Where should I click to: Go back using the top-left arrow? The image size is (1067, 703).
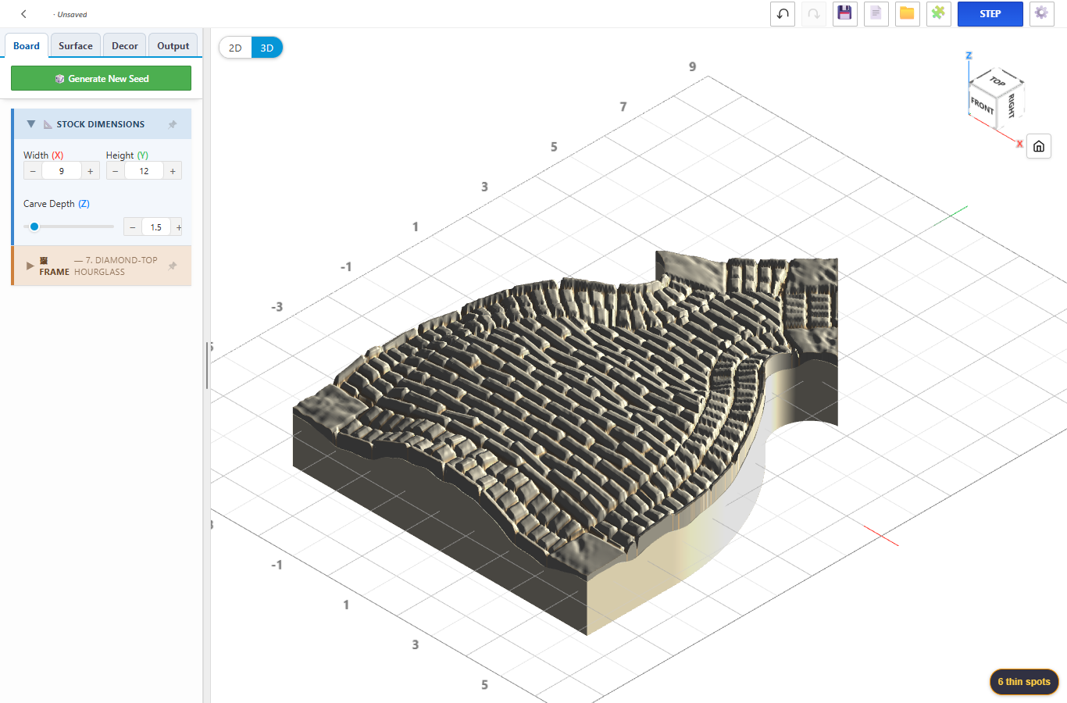pos(23,14)
